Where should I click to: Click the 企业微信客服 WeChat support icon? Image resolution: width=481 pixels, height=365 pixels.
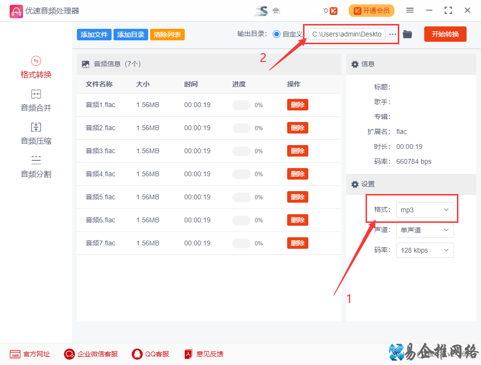click(69, 354)
